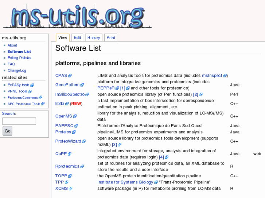The height and width of the screenshot is (198, 265).
Task: Open the Print tab
Action: coord(111,37)
